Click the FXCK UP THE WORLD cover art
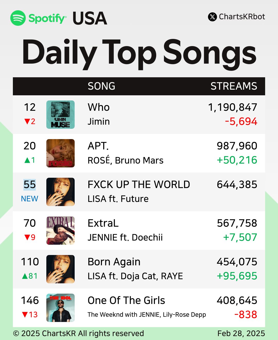The image size is (278, 340). coord(60,192)
